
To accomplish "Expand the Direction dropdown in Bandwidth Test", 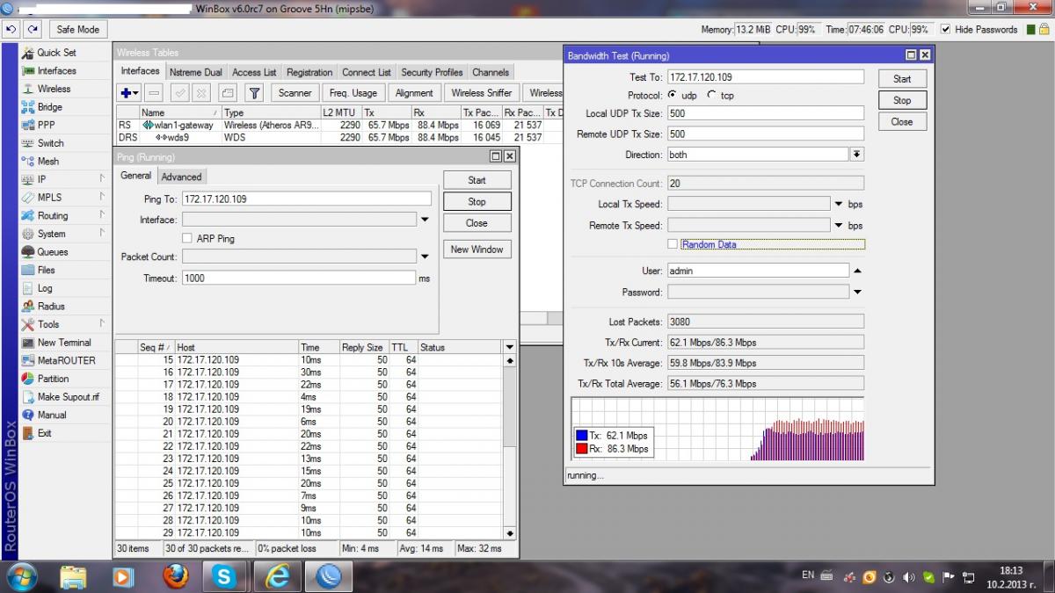I will (x=856, y=155).
